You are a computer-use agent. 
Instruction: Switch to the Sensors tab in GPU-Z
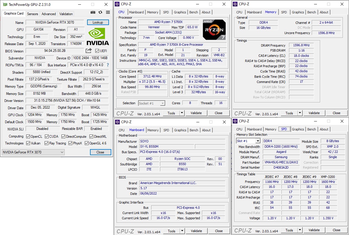tap(33, 14)
